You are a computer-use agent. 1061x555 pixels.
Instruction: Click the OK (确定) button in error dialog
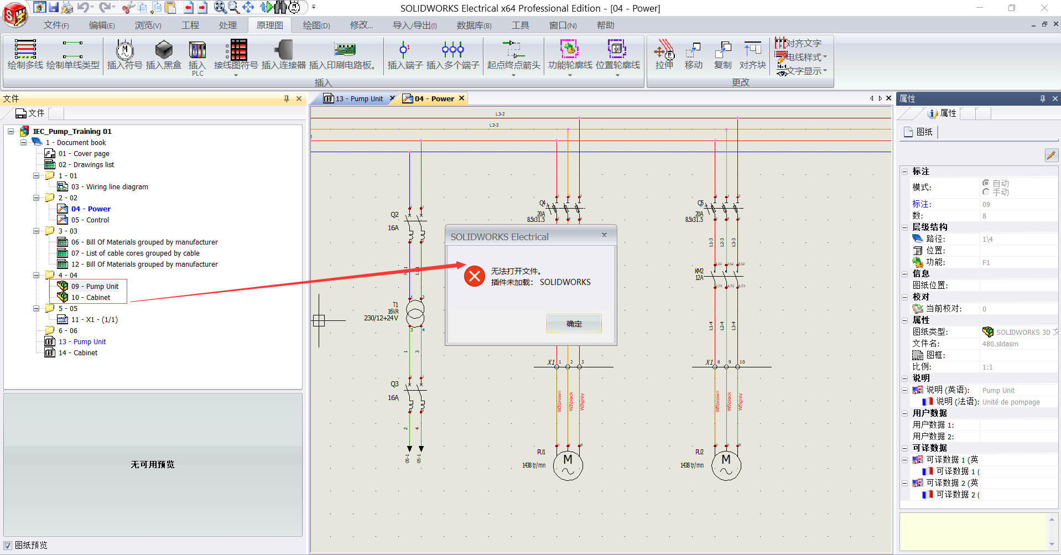[x=574, y=324]
